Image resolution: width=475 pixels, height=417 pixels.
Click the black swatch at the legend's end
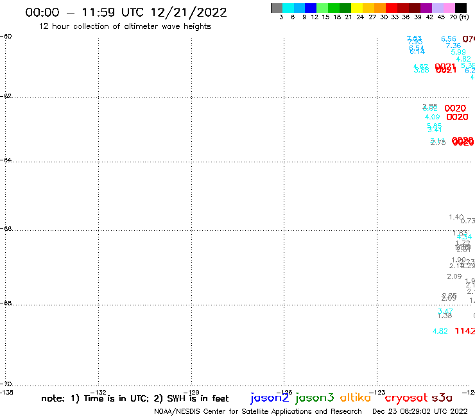click(460, 8)
